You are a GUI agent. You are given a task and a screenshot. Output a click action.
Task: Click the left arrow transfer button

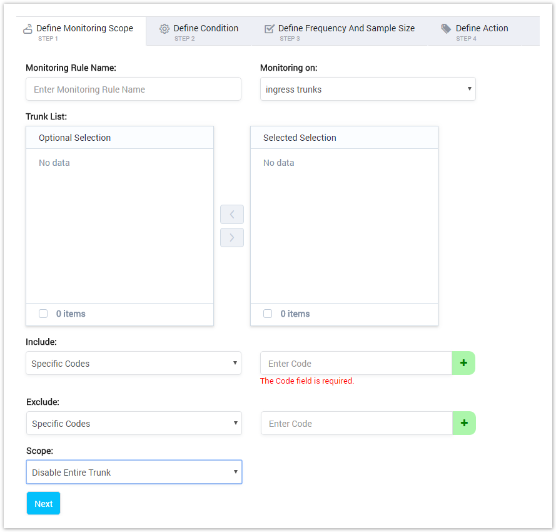click(x=232, y=215)
